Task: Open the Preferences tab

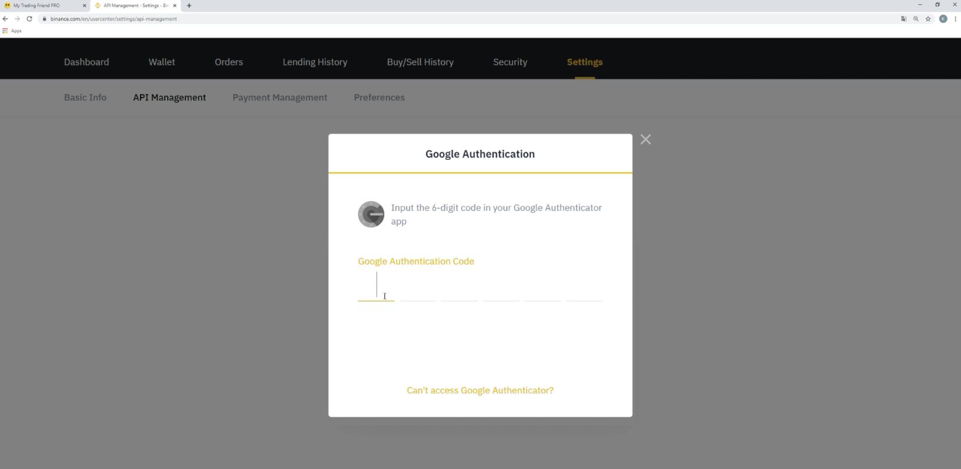Action: pyautogui.click(x=379, y=98)
